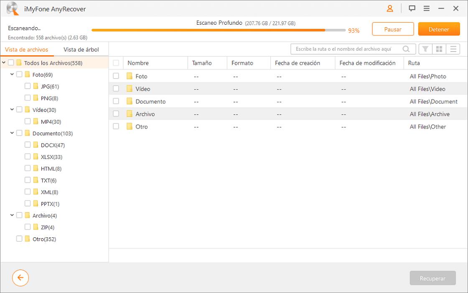Collapse the Documento(103) tree node
The image size is (468, 293).
pos(12,133)
